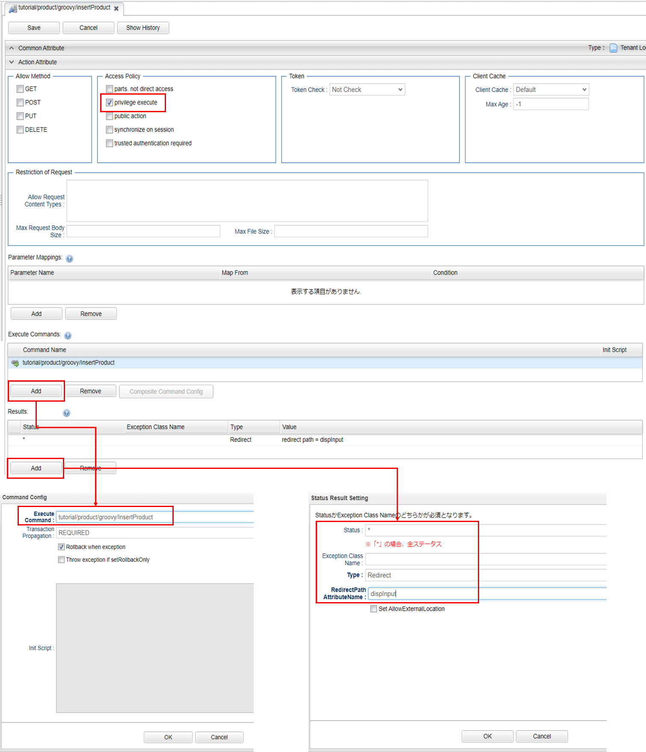
Task: Toggle privilege execute checkbox
Action: click(110, 102)
